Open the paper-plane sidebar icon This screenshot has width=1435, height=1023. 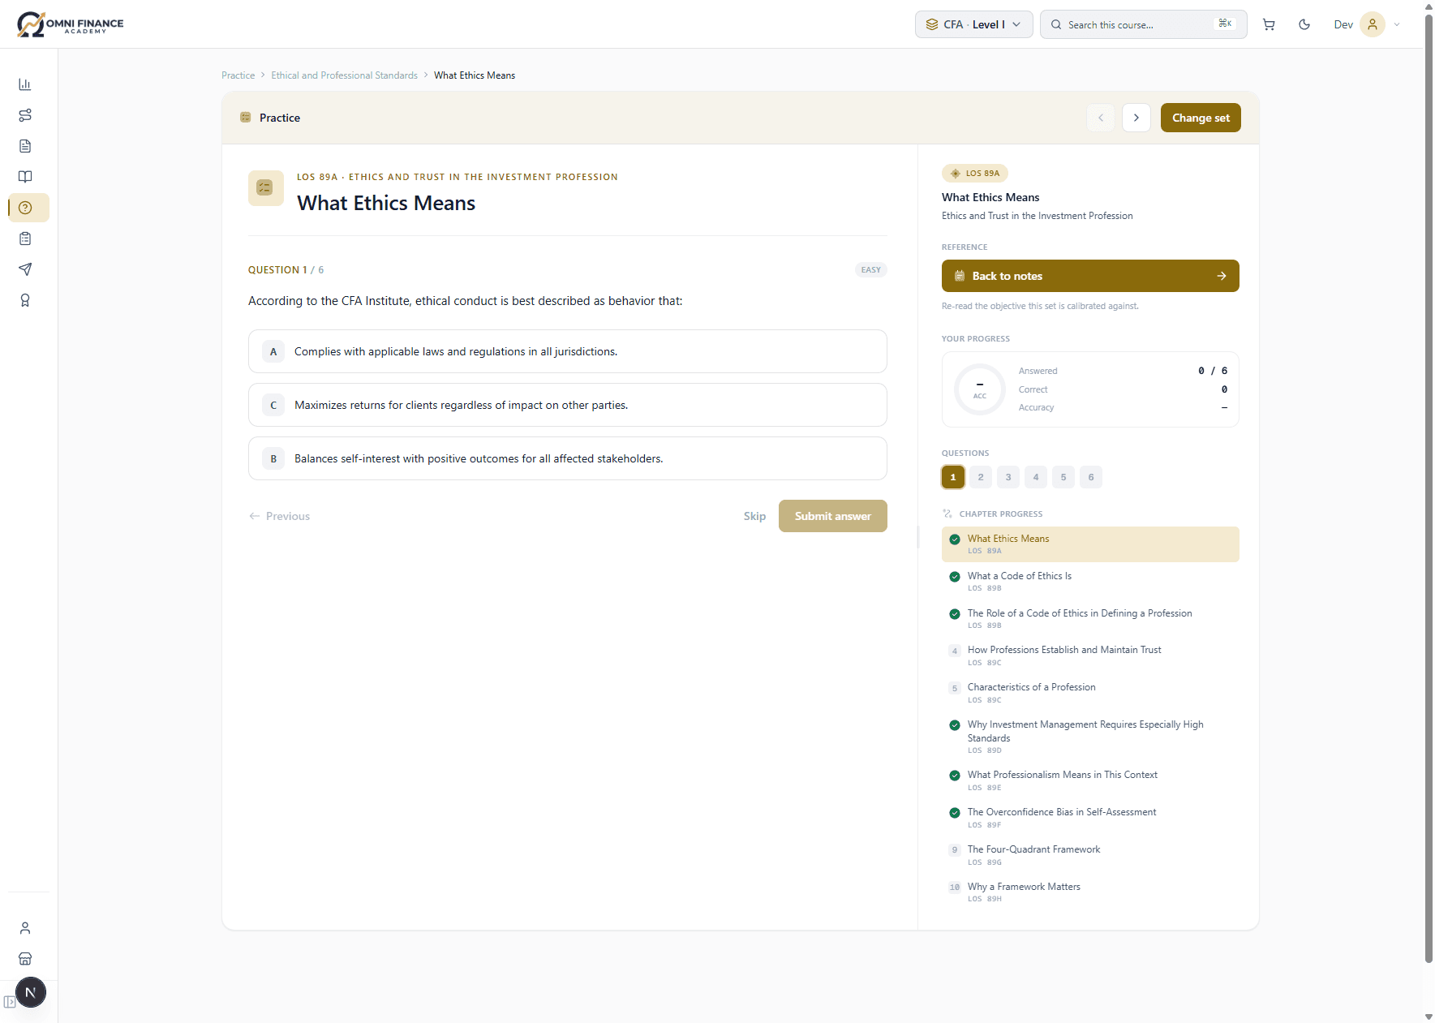click(25, 269)
